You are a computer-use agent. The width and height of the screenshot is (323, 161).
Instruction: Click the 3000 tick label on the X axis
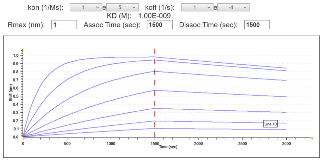(x=286, y=144)
